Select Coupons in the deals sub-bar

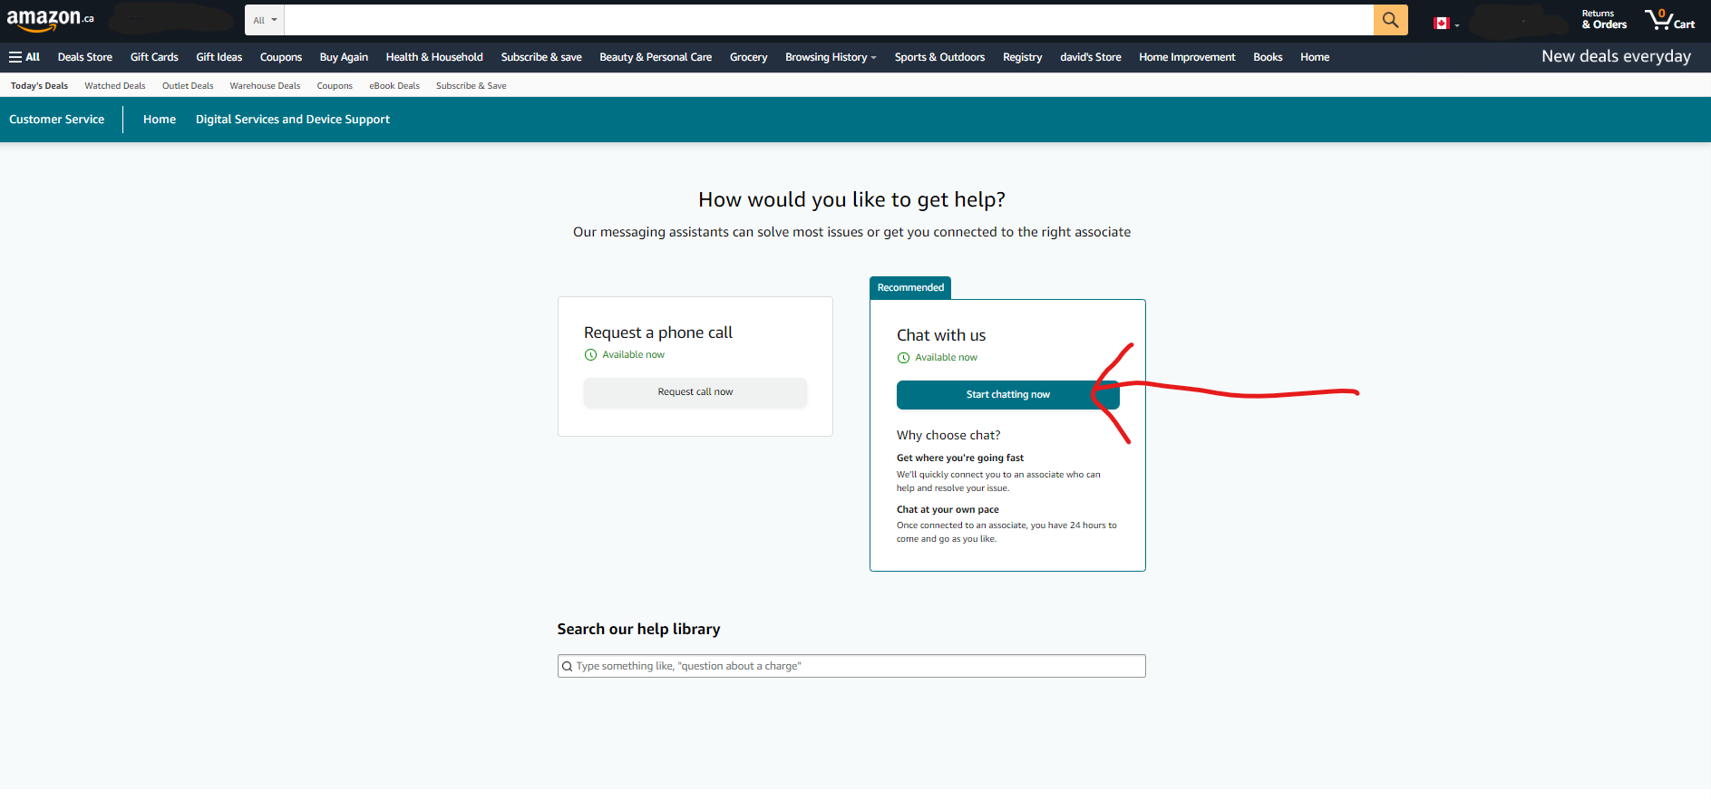click(x=335, y=86)
